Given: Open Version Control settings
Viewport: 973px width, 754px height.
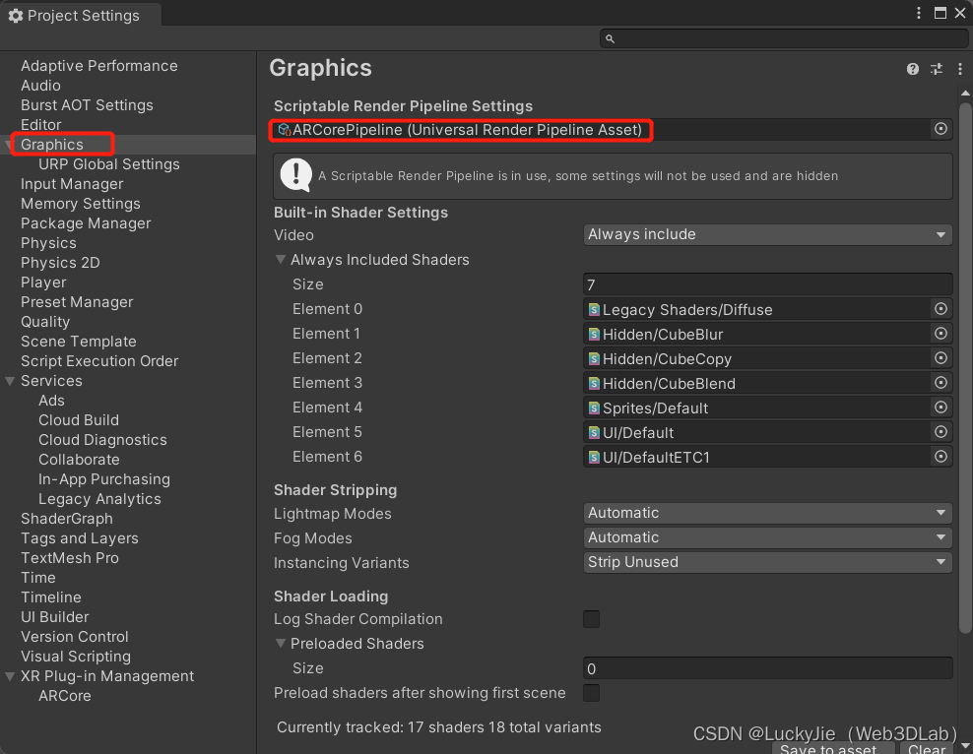Looking at the screenshot, I should tap(75, 637).
